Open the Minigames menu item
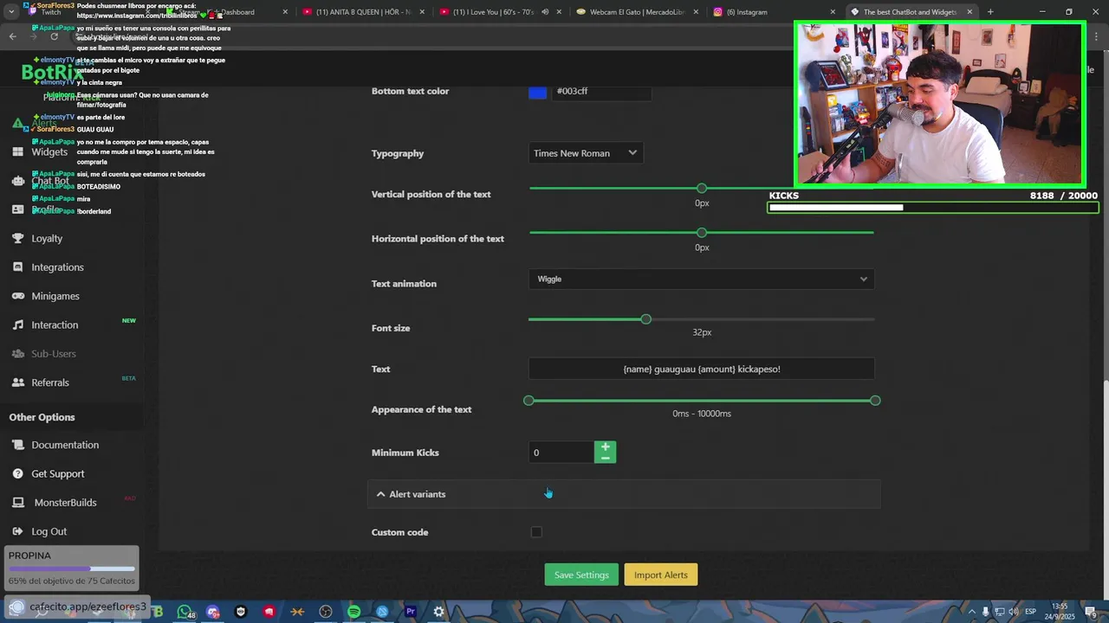This screenshot has width=1109, height=623. point(55,296)
